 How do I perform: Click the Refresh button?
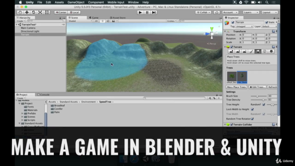pyautogui.click(x=272, y=87)
